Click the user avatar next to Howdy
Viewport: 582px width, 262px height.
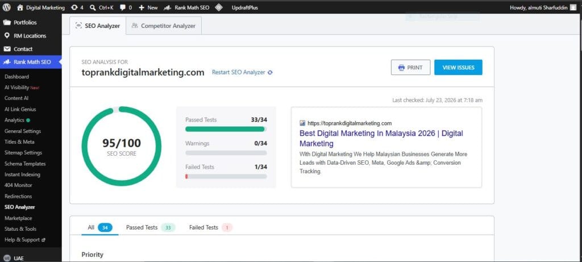pos(573,7)
